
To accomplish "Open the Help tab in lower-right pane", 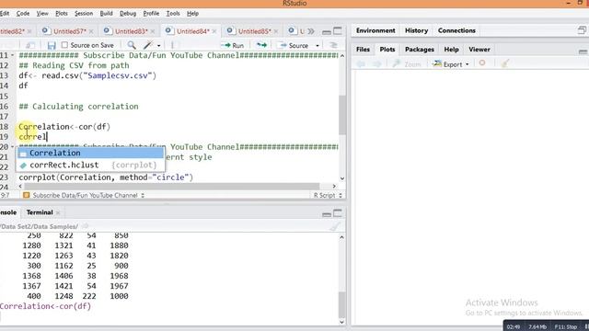I will pyautogui.click(x=452, y=49).
